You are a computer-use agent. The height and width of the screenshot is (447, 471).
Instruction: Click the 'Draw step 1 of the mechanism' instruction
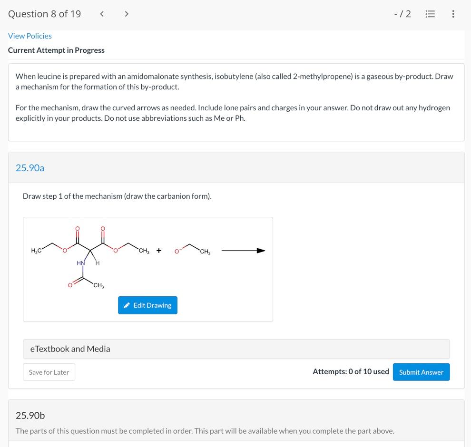(117, 196)
